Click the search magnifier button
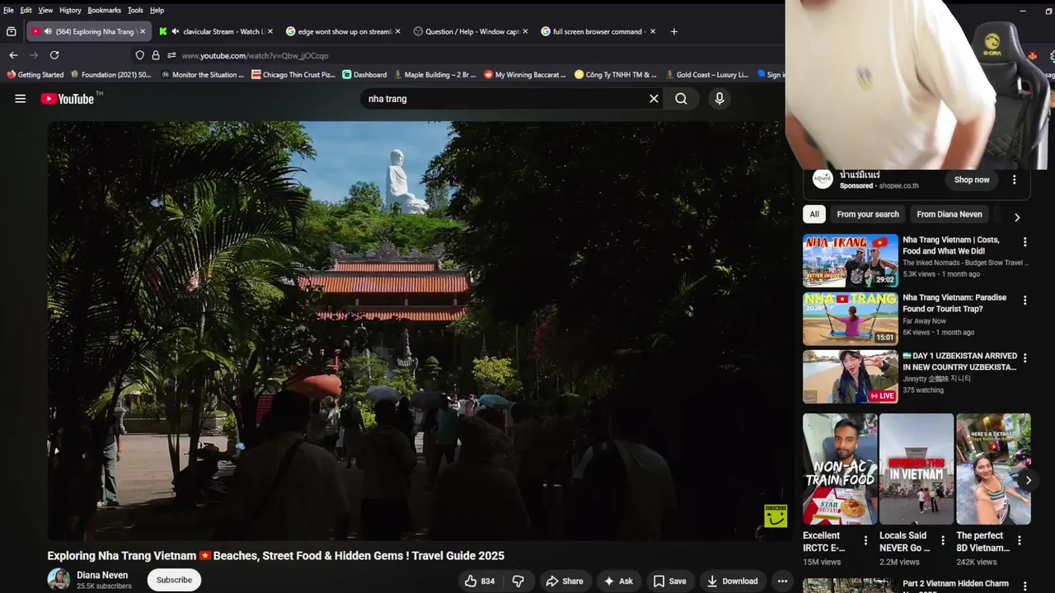1055x593 pixels. point(681,99)
